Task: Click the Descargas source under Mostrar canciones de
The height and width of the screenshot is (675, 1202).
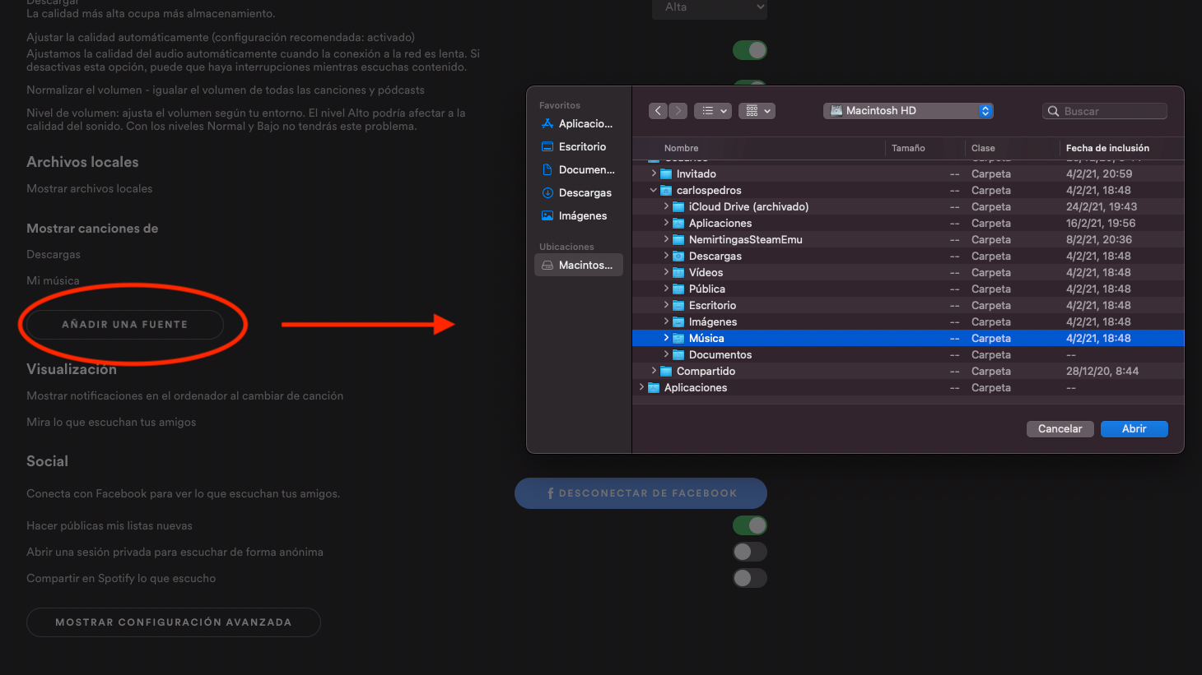Action: pos(54,254)
